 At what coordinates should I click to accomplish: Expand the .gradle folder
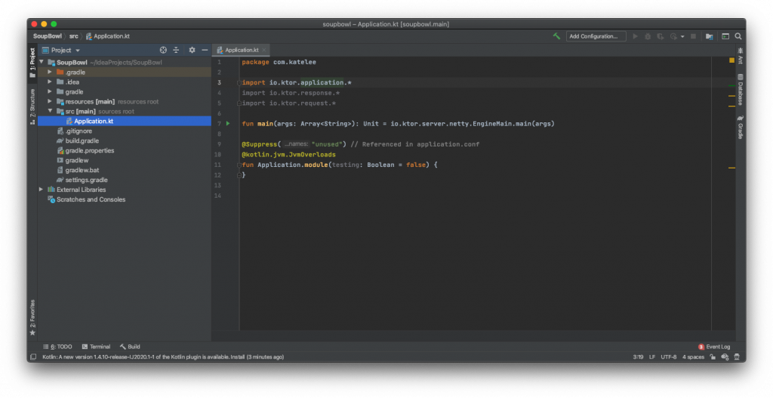50,72
